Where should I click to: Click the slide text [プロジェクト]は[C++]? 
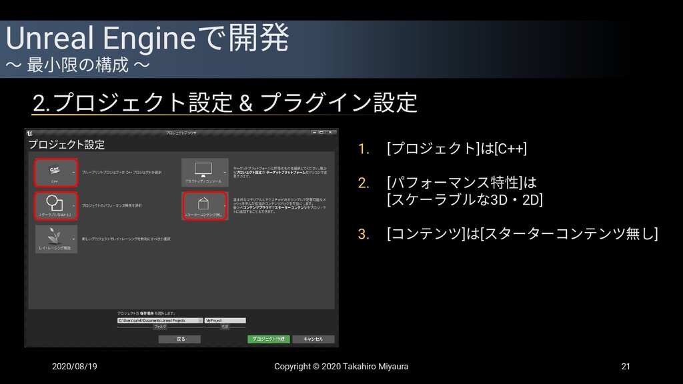tap(457, 149)
